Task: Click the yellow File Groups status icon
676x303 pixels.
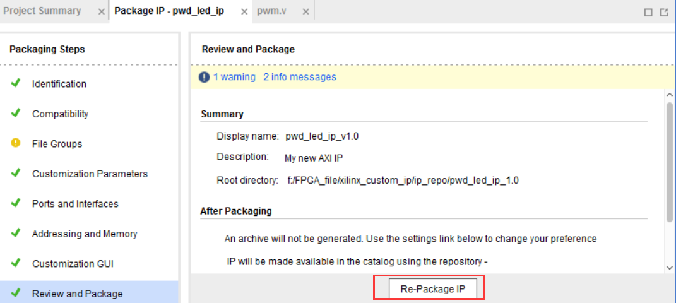Action: 16,143
